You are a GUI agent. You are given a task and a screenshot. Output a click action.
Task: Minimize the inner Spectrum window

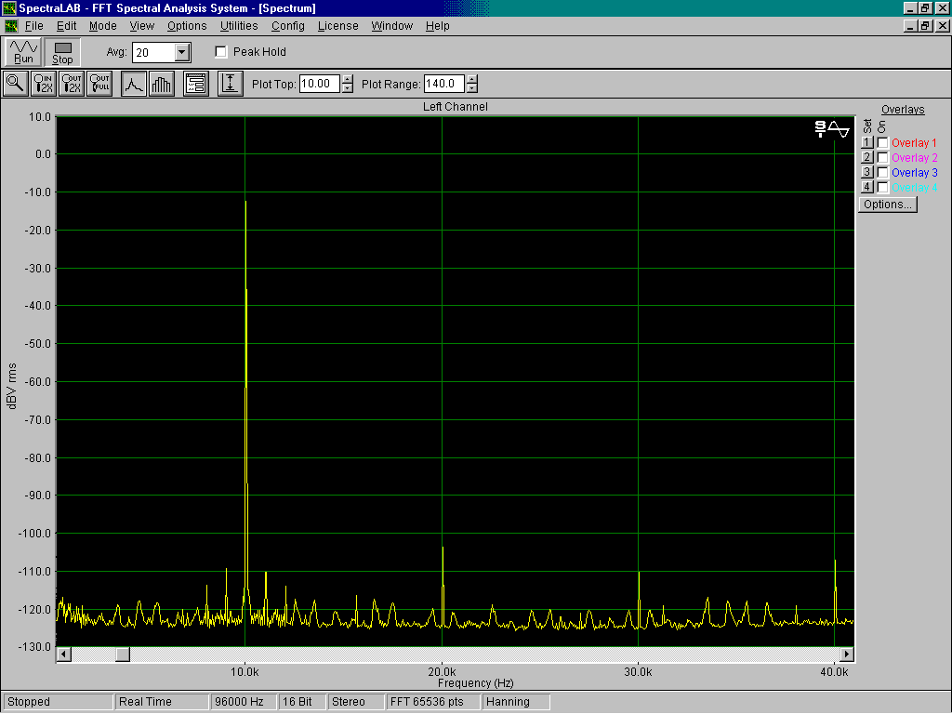coord(910,26)
